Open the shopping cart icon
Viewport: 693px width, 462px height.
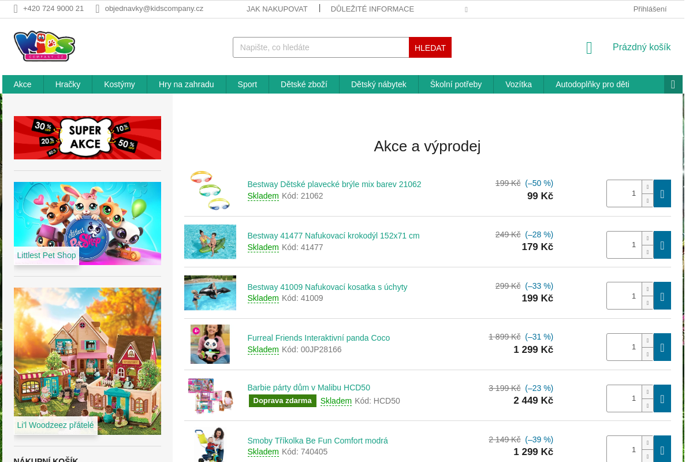(589, 48)
